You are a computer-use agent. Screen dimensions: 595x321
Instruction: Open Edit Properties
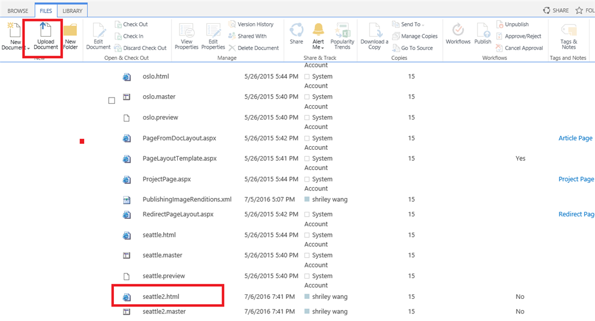pyautogui.click(x=213, y=37)
